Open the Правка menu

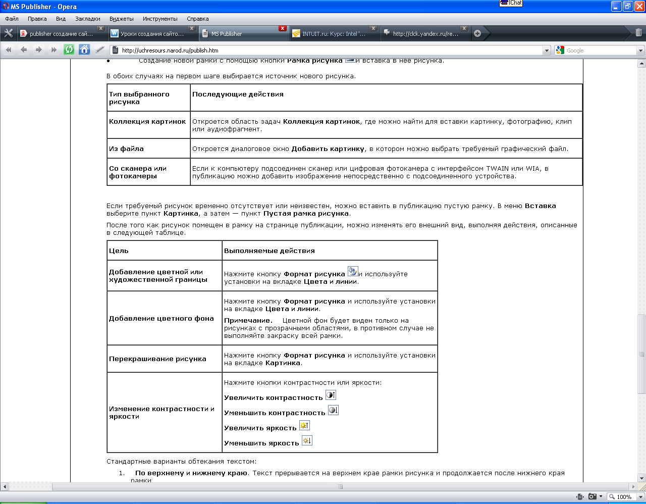coord(37,19)
